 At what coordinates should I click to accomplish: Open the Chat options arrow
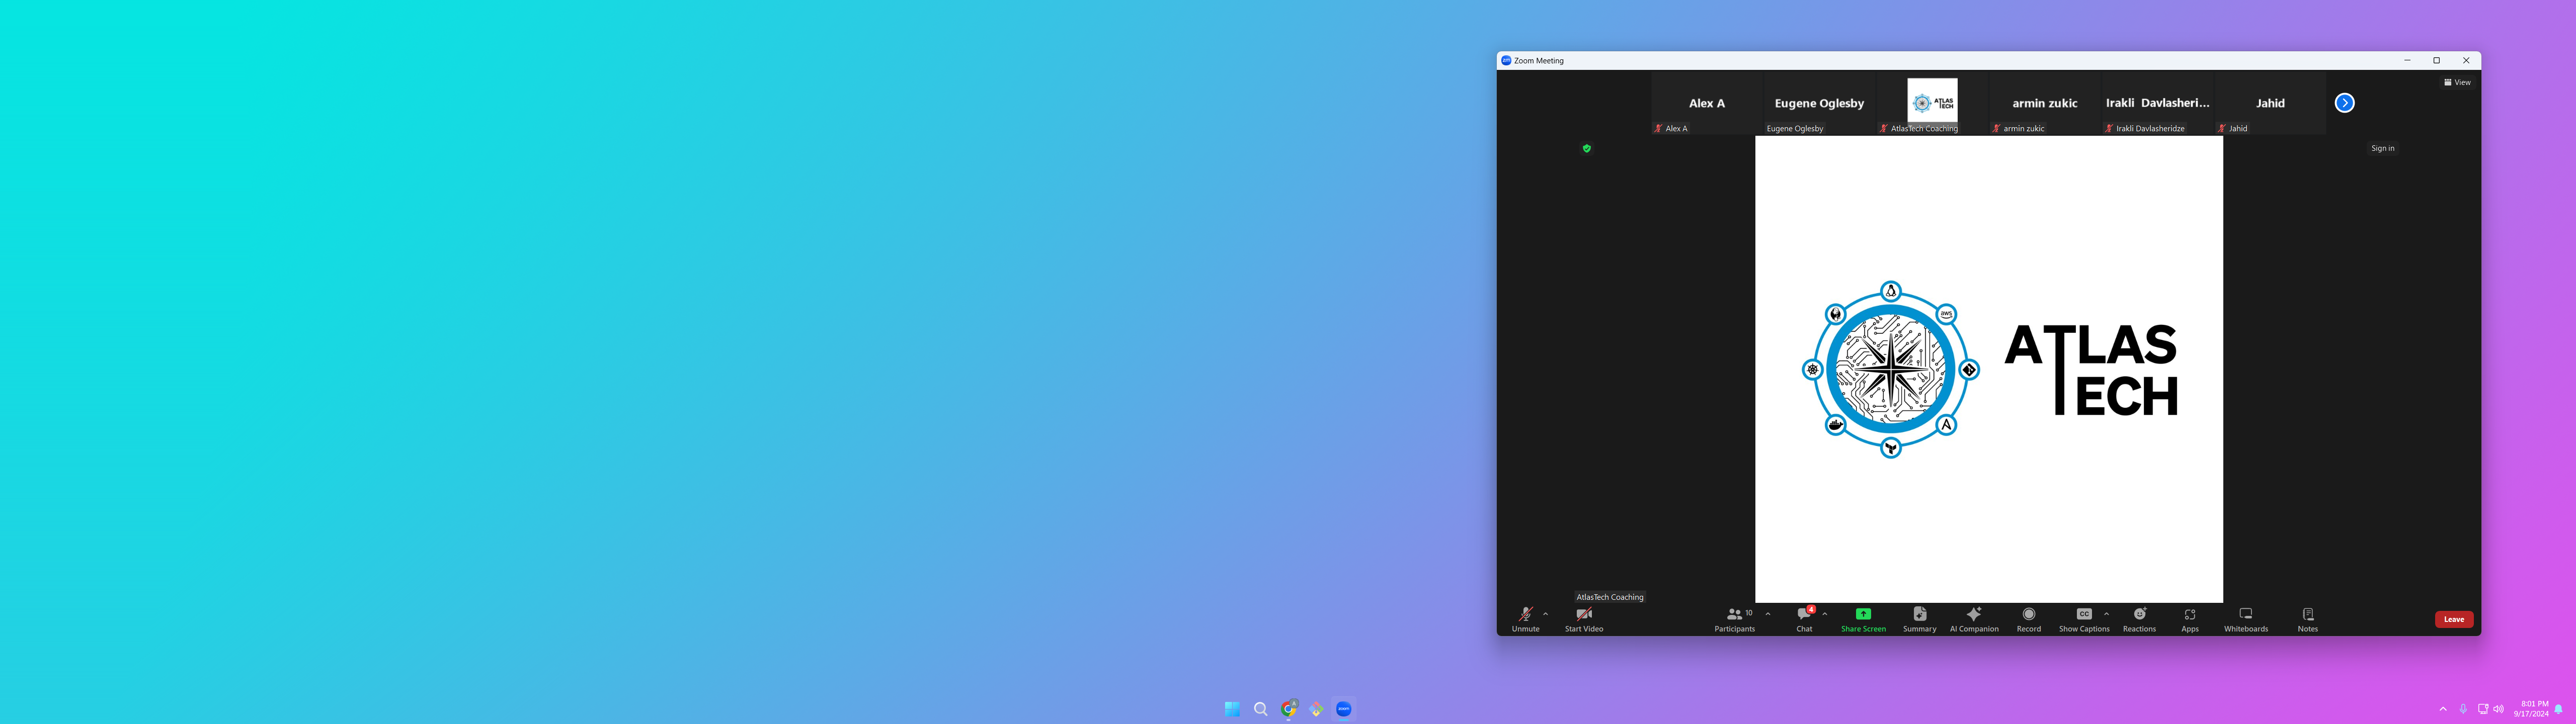tap(1825, 614)
